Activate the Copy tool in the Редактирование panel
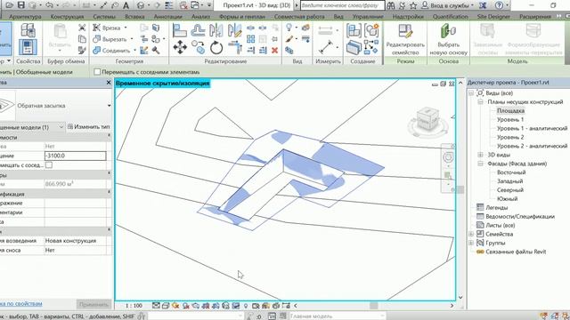570x320 pixels. 198,47
